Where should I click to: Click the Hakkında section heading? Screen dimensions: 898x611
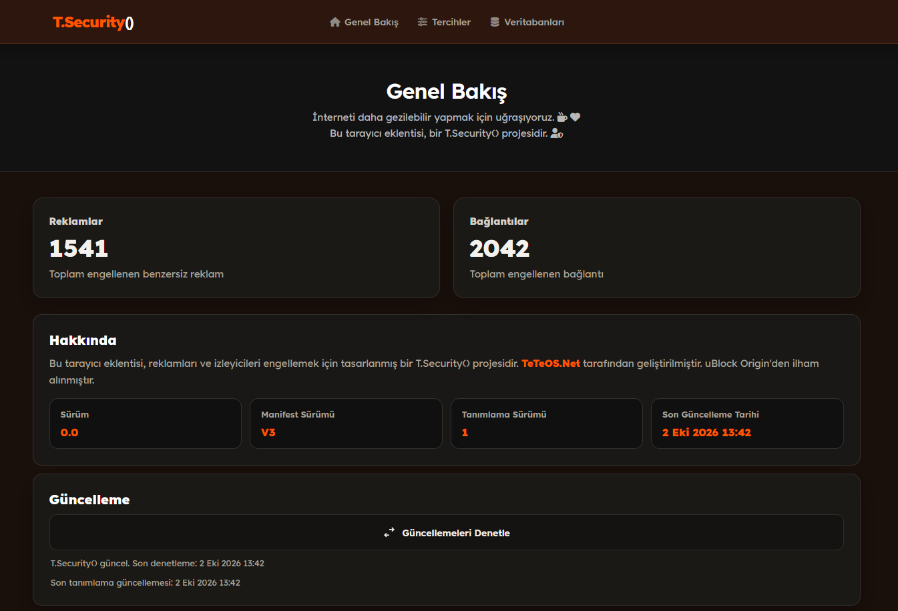pos(83,340)
